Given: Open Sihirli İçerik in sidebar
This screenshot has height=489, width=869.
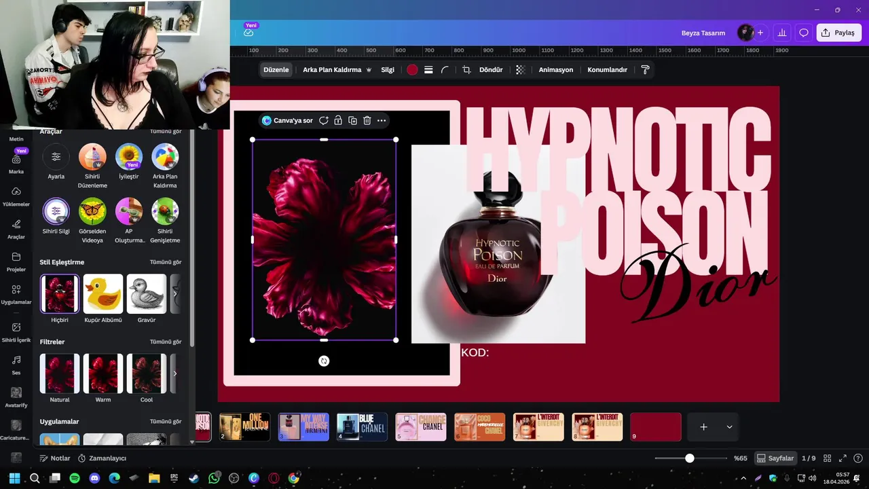Looking at the screenshot, I should [x=16, y=332].
